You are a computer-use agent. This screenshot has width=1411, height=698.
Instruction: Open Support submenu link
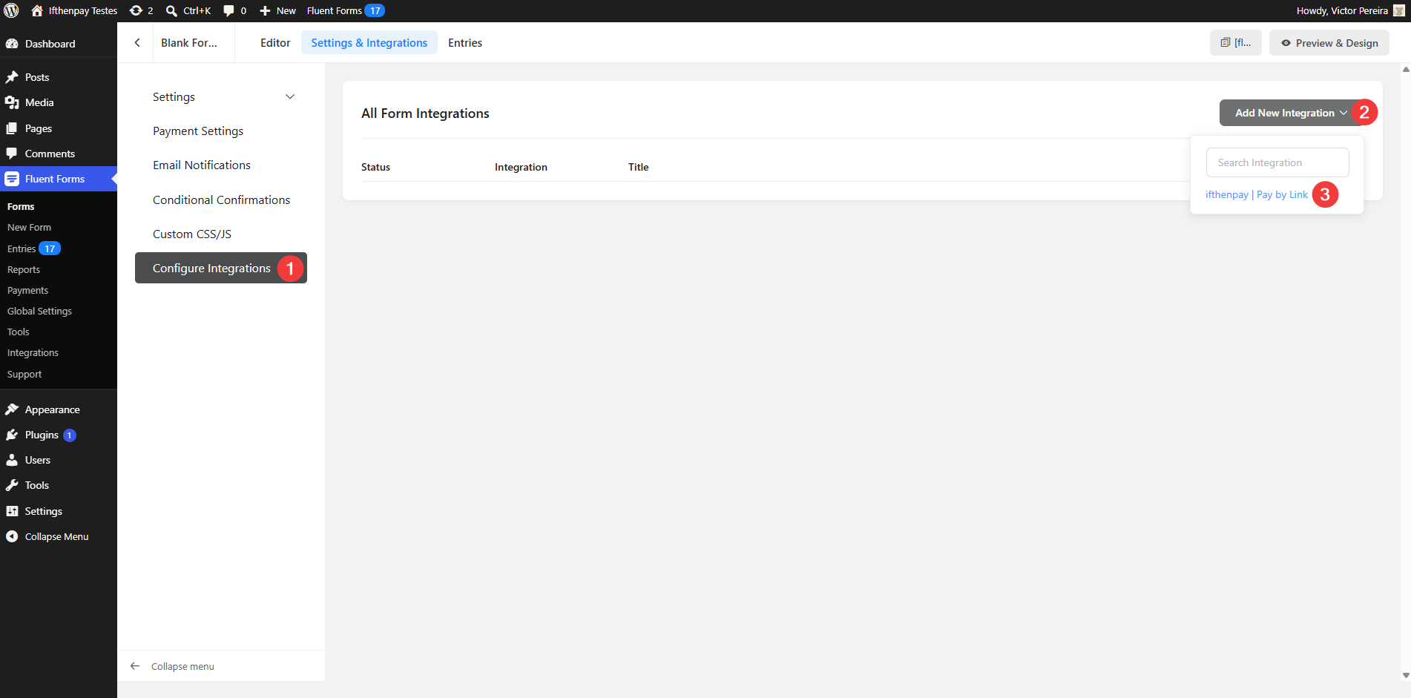(x=24, y=374)
